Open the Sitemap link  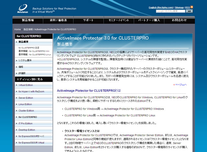tap(179, 7)
